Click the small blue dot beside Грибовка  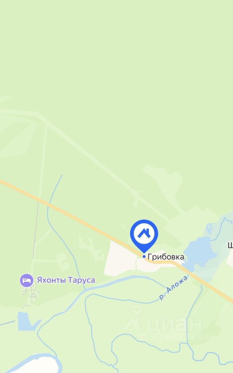coord(144,256)
